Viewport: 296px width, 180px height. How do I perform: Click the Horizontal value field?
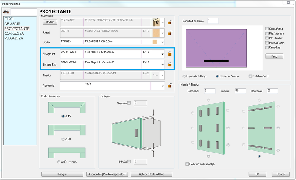pyautogui.click(x=272, y=91)
